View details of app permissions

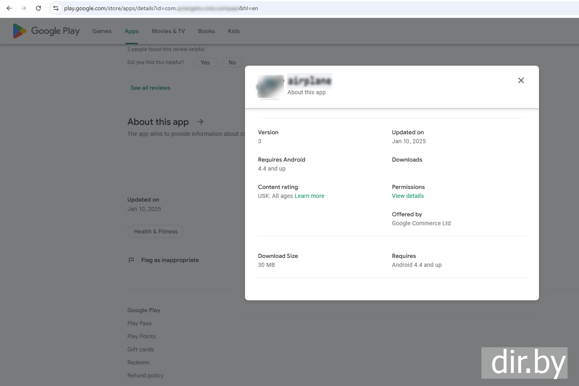click(x=408, y=196)
